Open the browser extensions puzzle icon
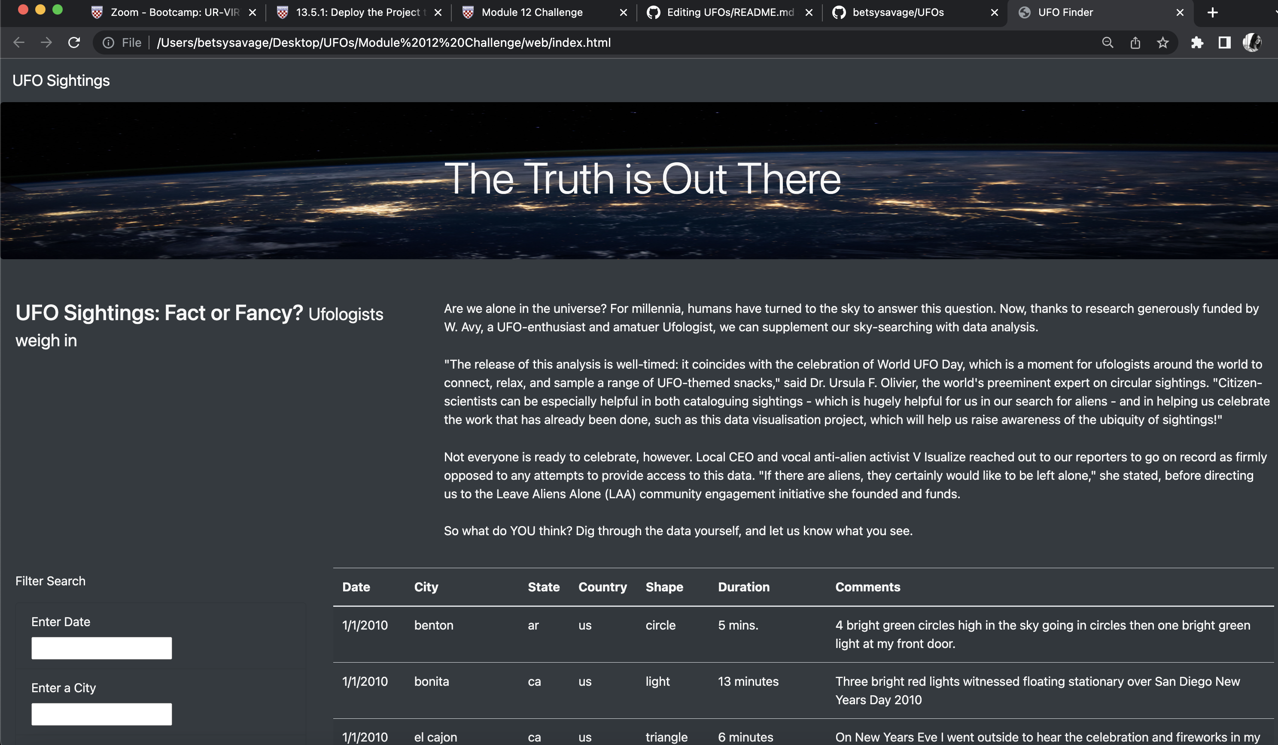Viewport: 1278px width, 745px height. click(1197, 42)
